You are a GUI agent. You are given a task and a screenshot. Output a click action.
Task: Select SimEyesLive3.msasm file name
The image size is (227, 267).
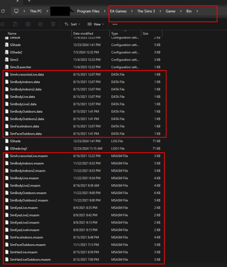tap(24, 223)
